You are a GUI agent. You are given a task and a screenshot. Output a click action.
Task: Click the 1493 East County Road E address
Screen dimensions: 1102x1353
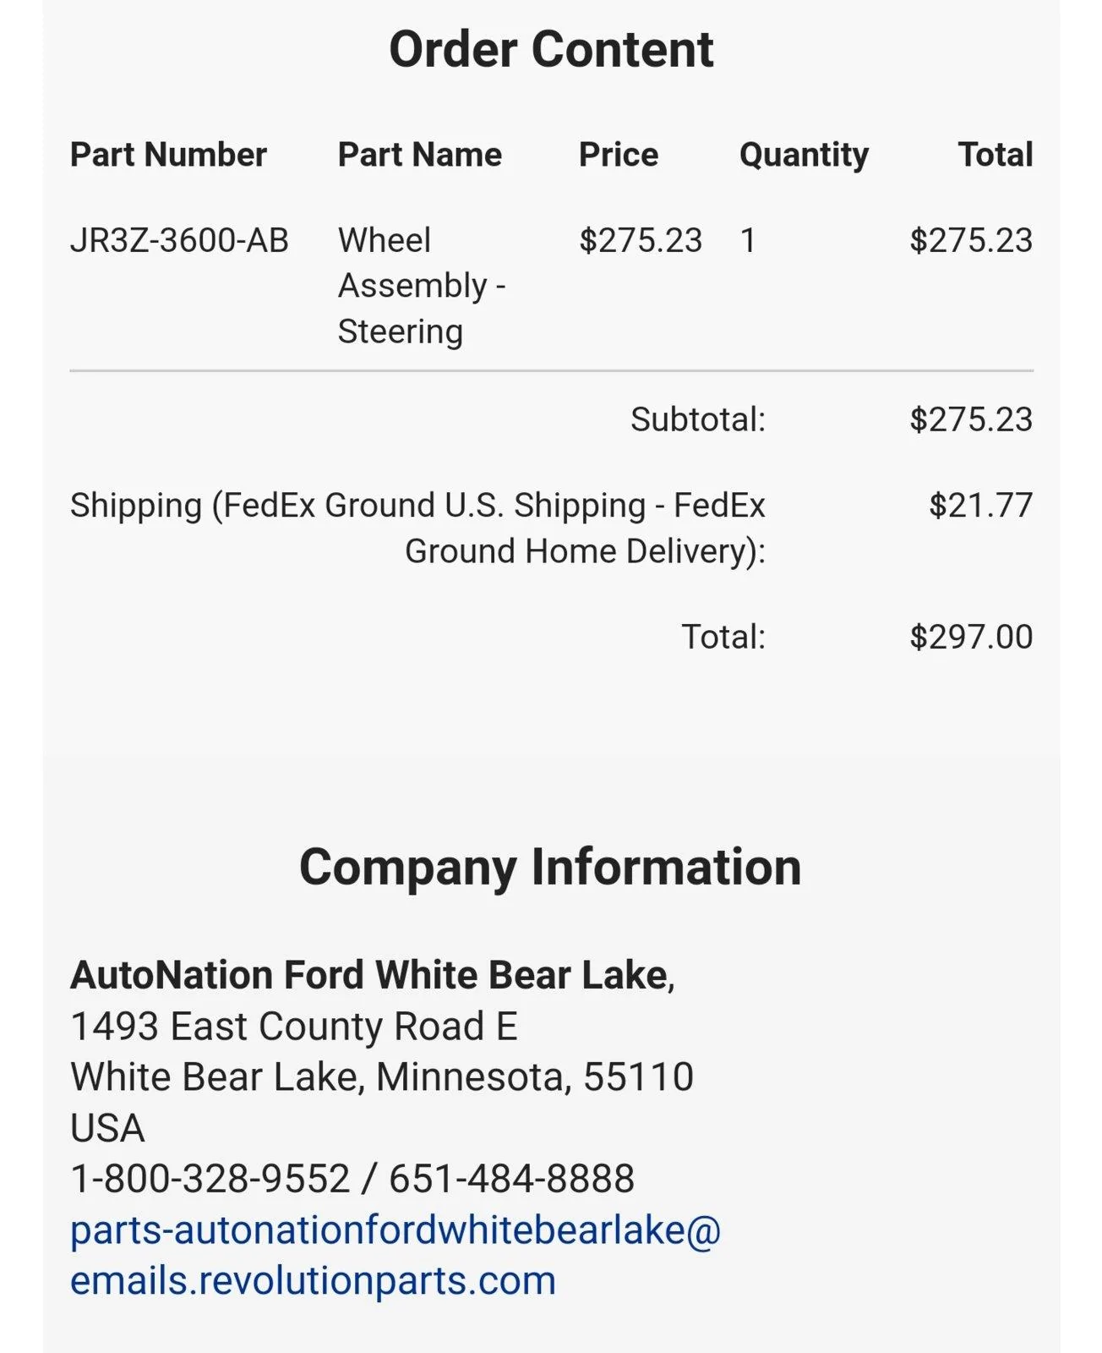click(x=294, y=1027)
